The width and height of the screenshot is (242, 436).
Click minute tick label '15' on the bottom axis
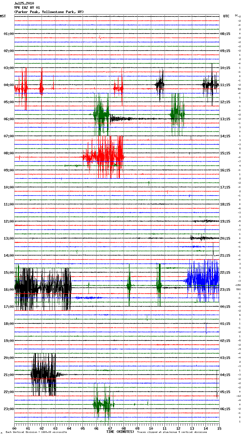coord(219,428)
